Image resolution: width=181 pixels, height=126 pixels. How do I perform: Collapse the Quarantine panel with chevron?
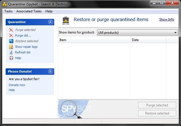pos(50,22)
